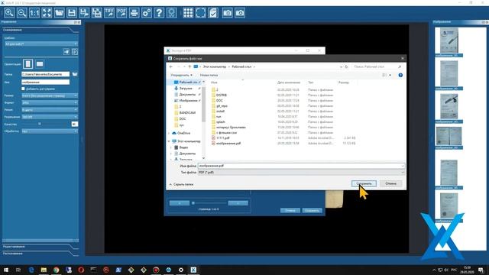Select the 11111.pdf file
489x275 pixels.
coord(222,137)
